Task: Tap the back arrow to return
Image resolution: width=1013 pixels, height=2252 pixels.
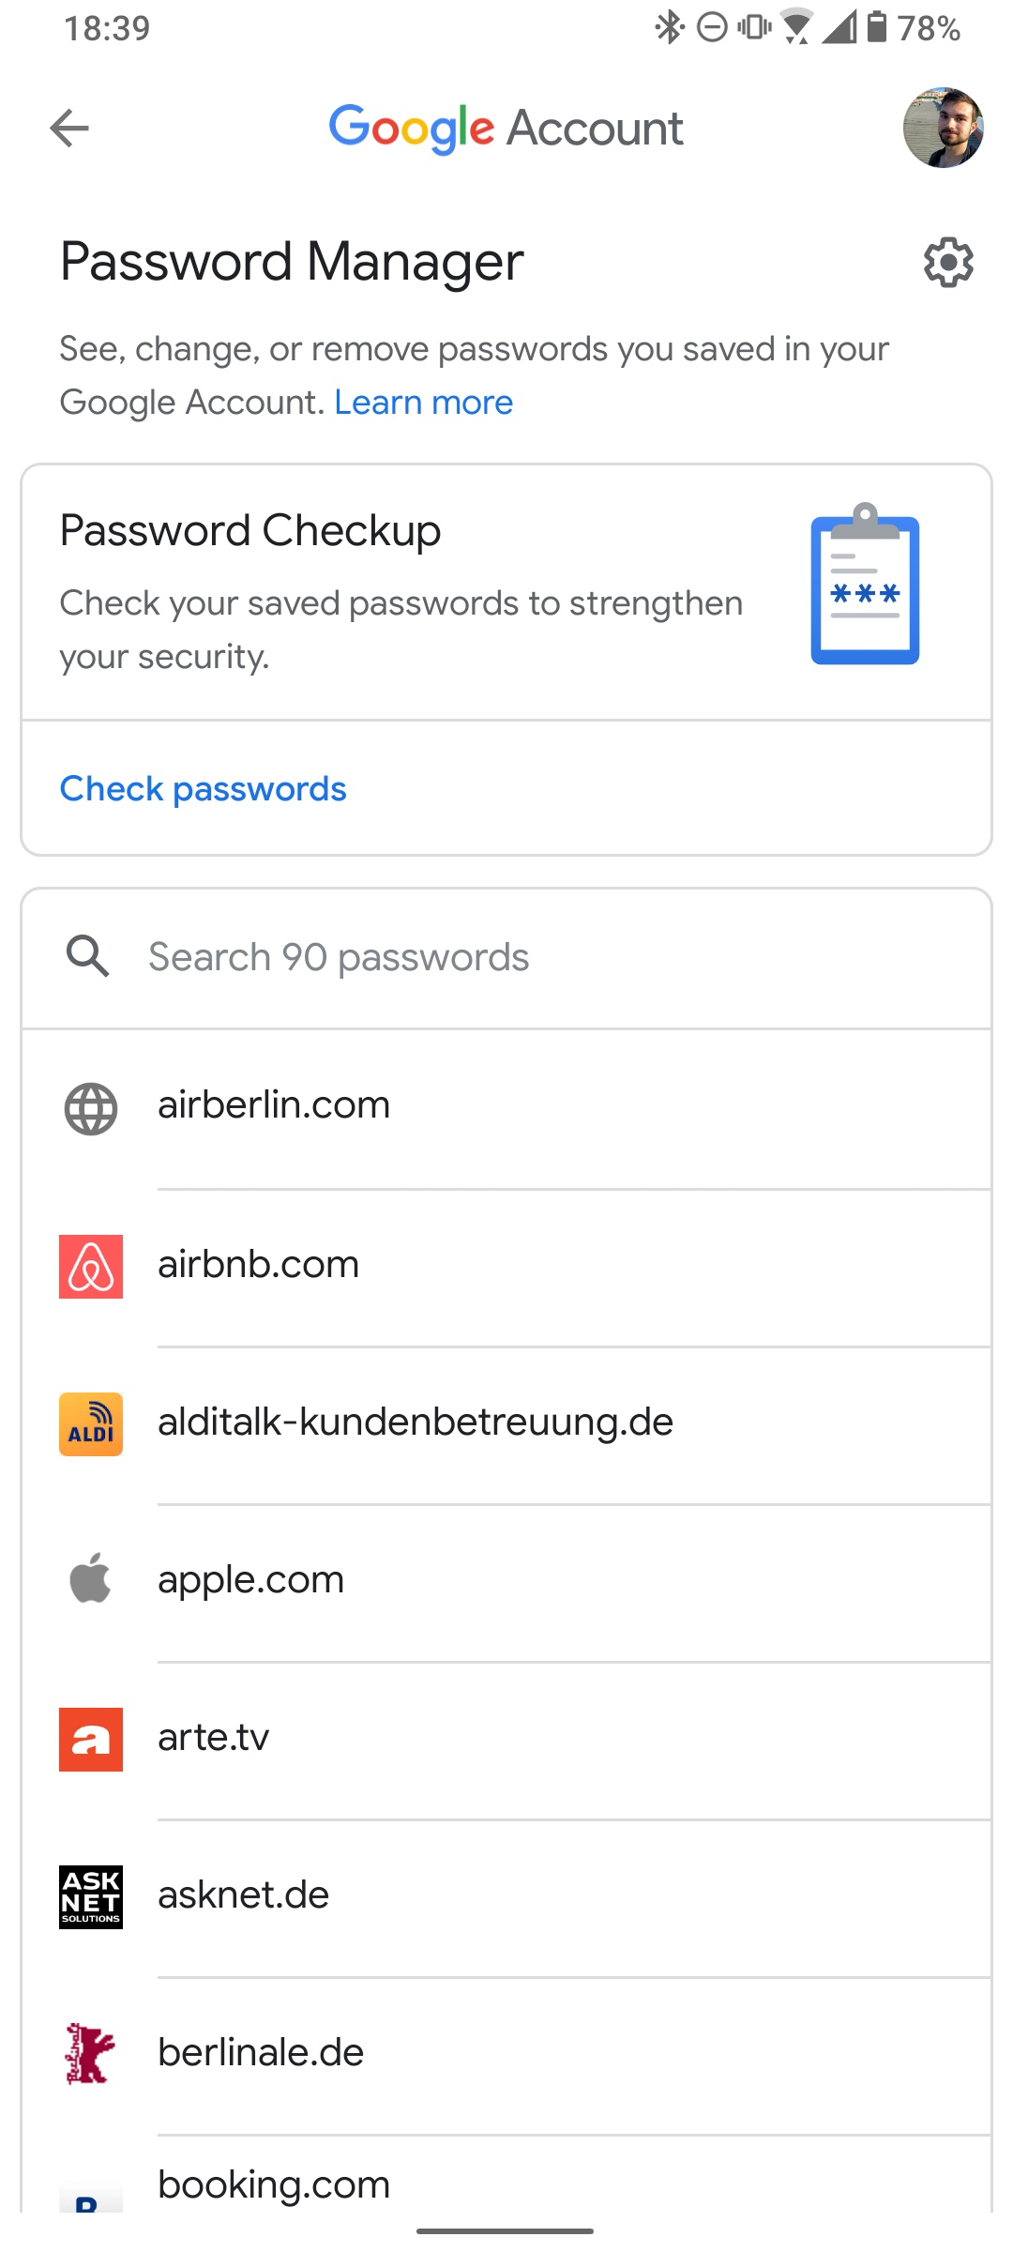Action: 68,129
